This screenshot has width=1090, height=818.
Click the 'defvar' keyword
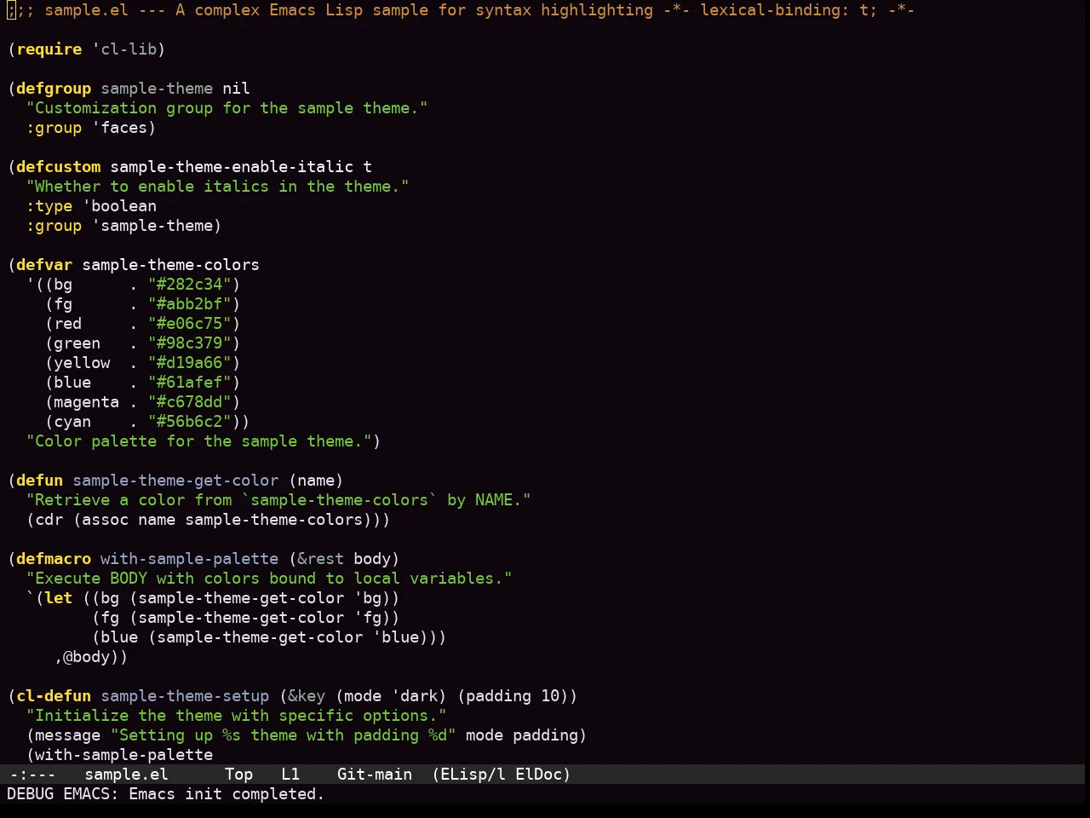click(44, 265)
